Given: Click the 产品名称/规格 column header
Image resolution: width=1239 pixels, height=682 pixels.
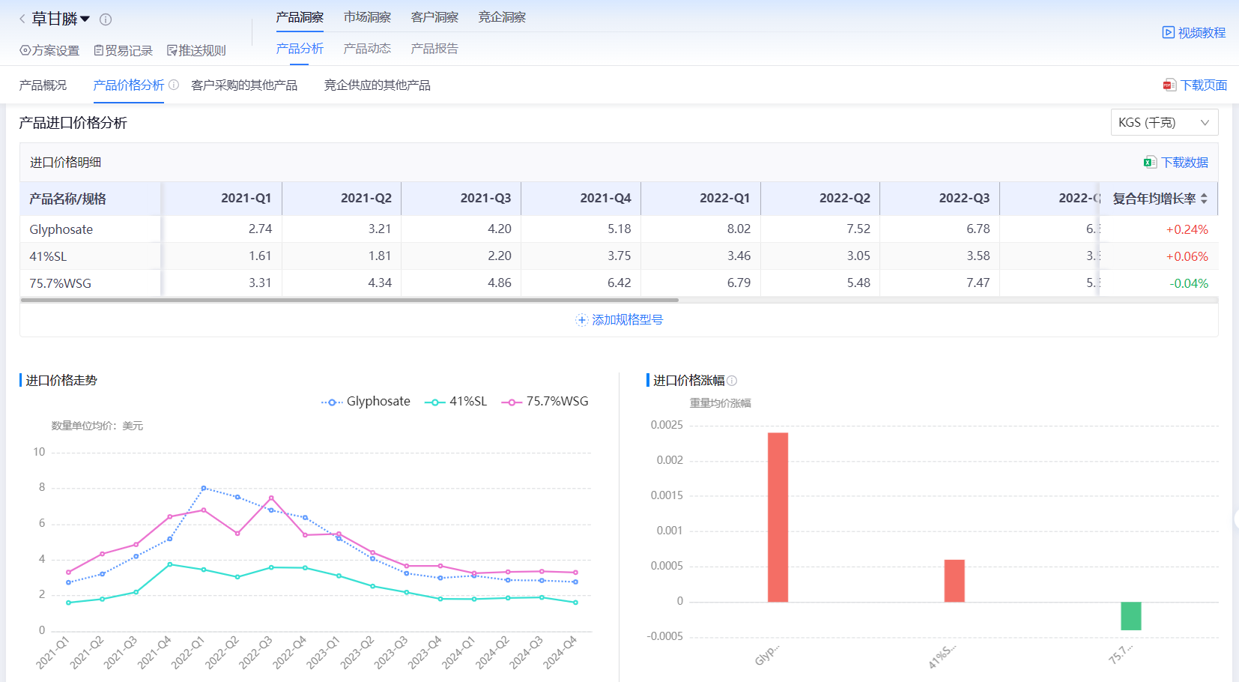Looking at the screenshot, I should [90, 199].
